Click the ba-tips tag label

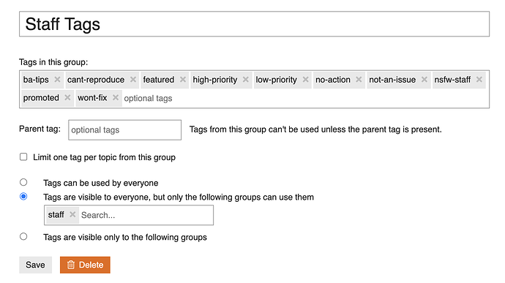pyautogui.click(x=36, y=80)
